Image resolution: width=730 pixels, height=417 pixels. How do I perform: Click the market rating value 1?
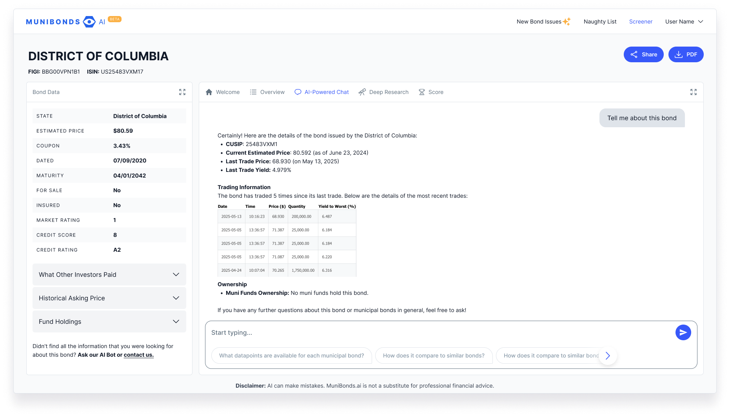[114, 220]
